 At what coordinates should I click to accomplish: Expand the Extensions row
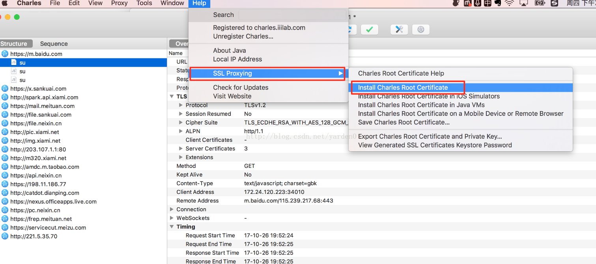point(181,157)
